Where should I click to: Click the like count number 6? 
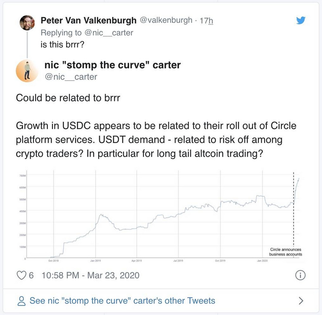[31, 275]
